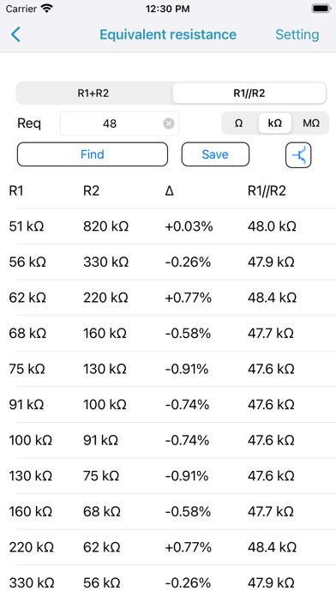Select the 62 kΩ and 220 kΩ result row
Screen dimensions: 336x597
click(168, 298)
